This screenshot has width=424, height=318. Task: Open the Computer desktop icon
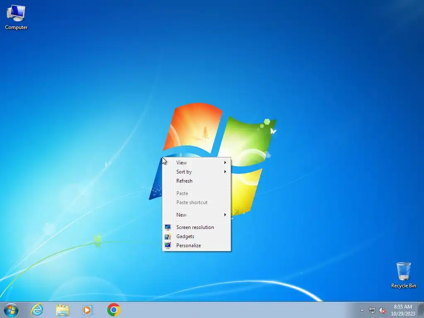(16, 17)
